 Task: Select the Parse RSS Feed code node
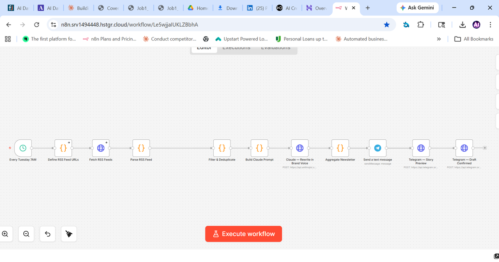coord(141,148)
